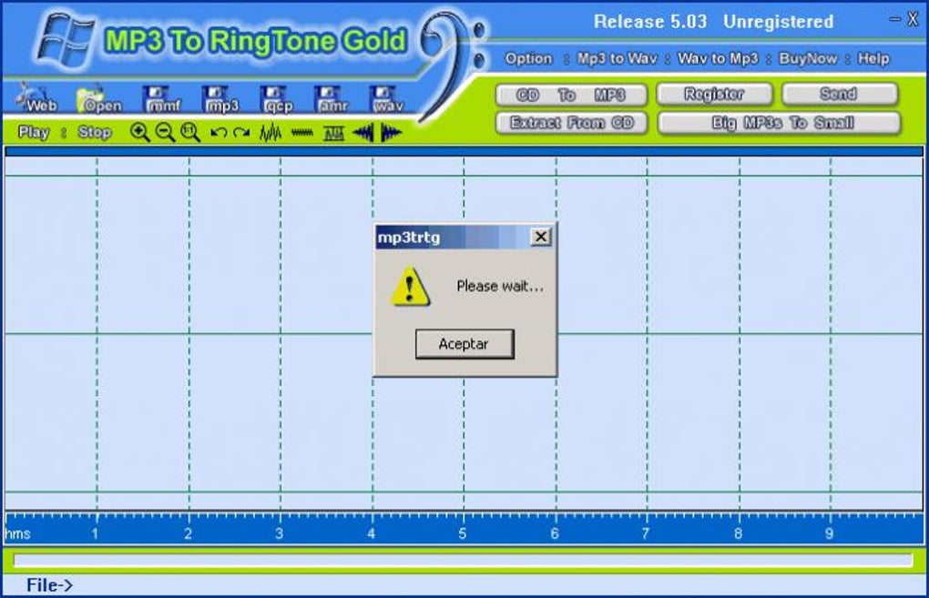Image resolution: width=929 pixels, height=598 pixels.
Task: Save as mmf ringtone format
Action: tap(163, 99)
